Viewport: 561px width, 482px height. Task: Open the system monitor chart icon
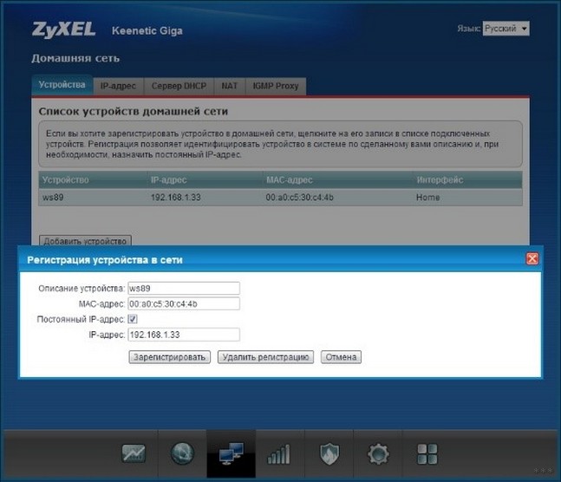[x=134, y=453]
